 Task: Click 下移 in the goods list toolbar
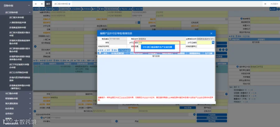(77, 61)
